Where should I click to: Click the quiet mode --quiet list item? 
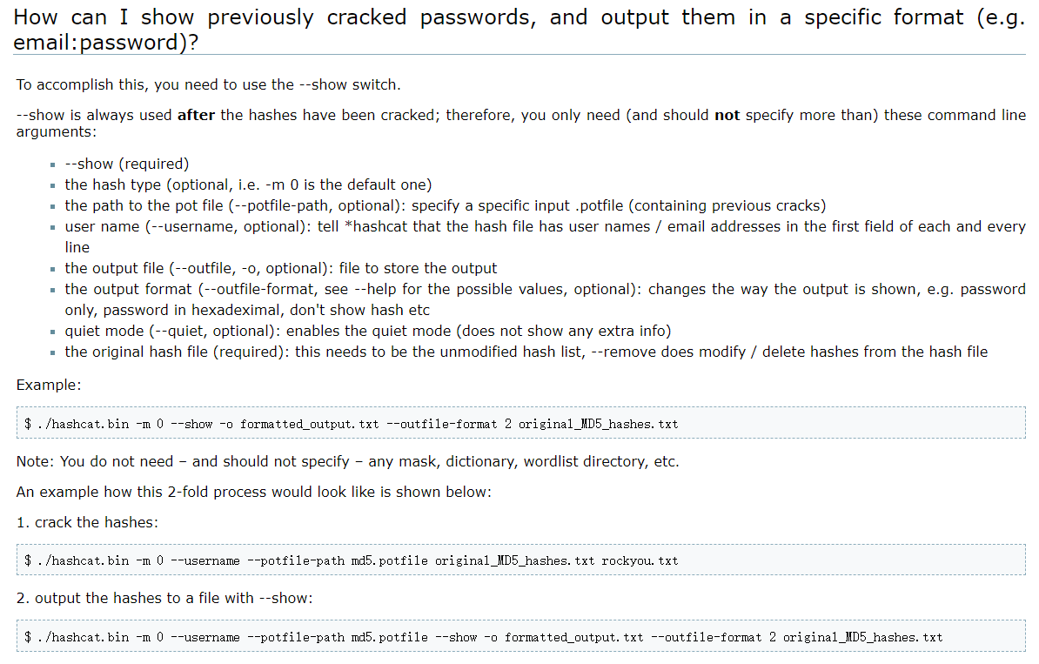click(367, 331)
